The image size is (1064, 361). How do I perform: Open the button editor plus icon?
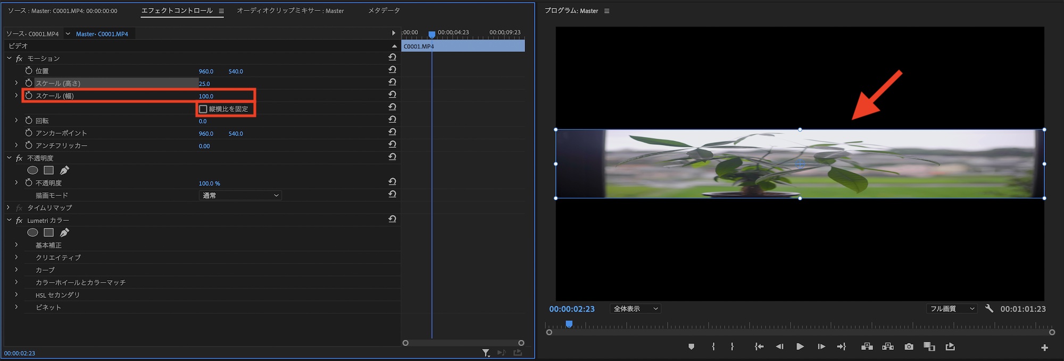[x=1044, y=347]
